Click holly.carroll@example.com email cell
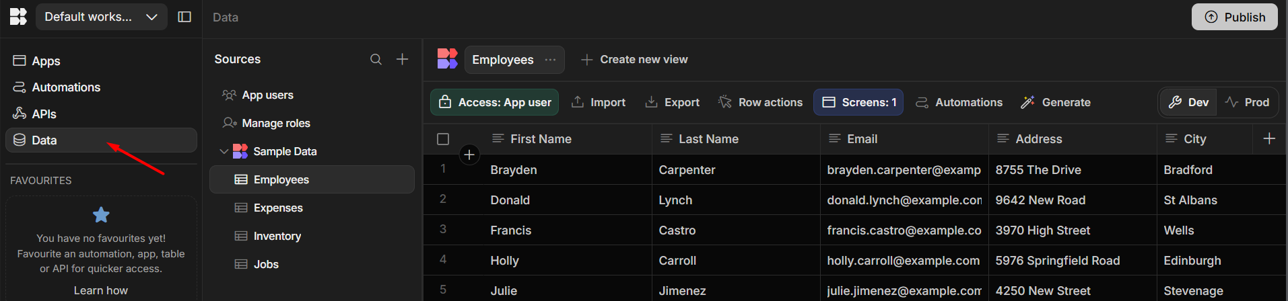 coord(904,261)
